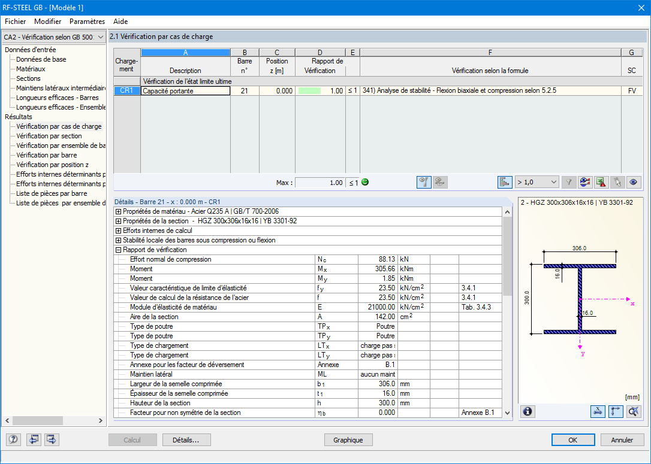Image resolution: width=651 pixels, height=464 pixels.
Task: Expand 'Propriétés de la section' details row
Action: 118,221
